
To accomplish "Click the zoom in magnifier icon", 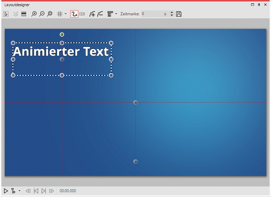I will [34, 14].
